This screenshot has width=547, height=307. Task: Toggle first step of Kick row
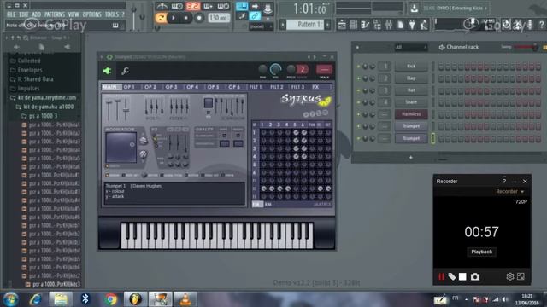[441, 67]
